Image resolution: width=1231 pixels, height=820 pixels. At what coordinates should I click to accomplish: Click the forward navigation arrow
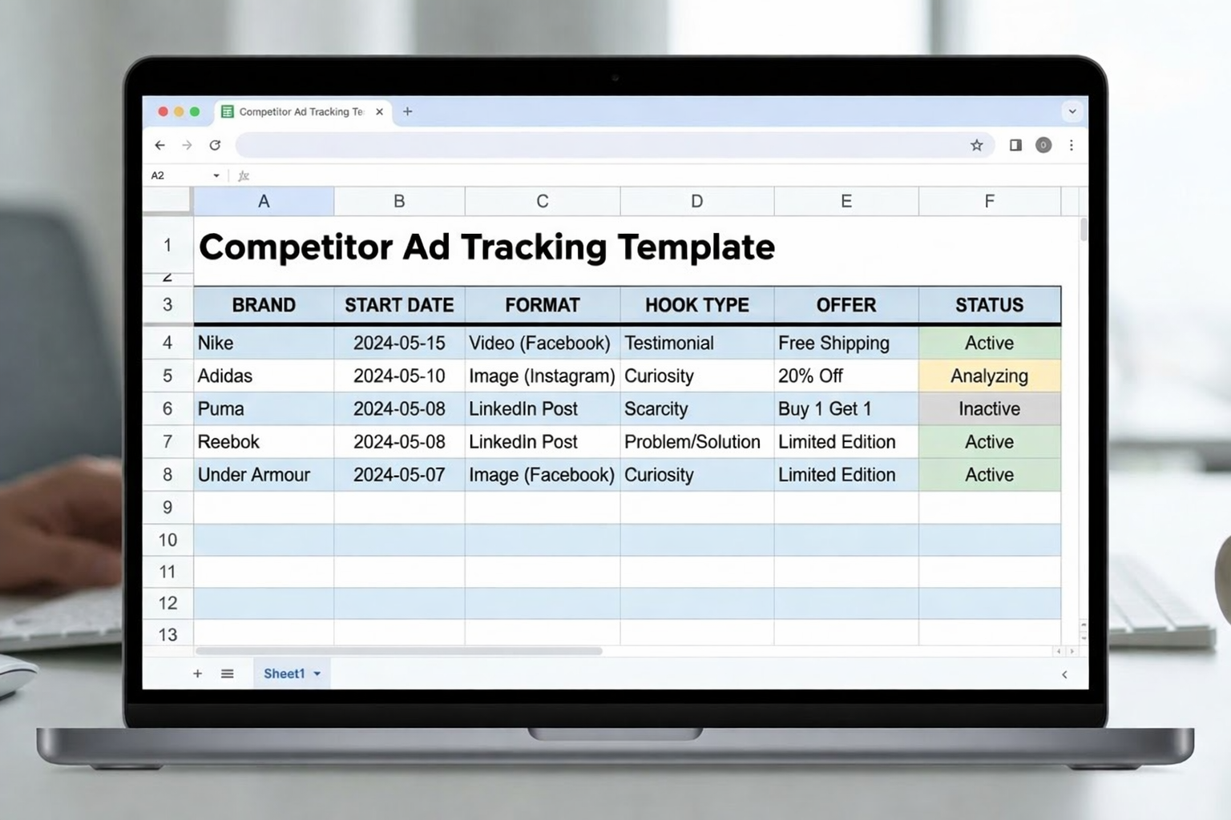pyautogui.click(x=188, y=145)
